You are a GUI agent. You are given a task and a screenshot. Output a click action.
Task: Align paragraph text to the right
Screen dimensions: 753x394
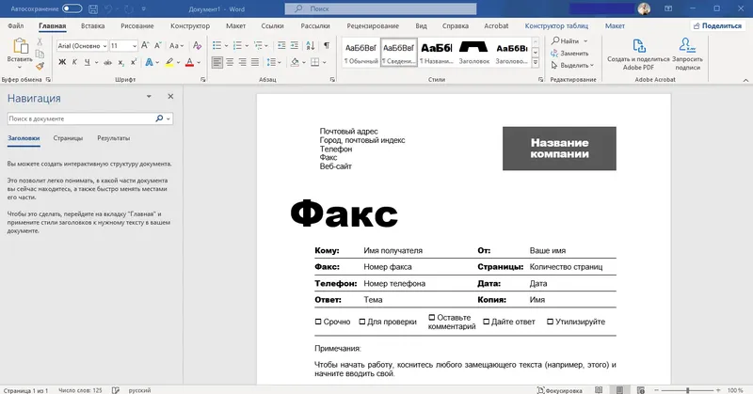pos(243,62)
